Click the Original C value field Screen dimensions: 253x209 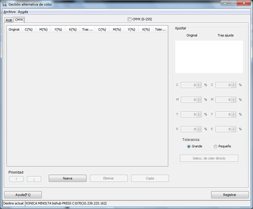(189, 85)
